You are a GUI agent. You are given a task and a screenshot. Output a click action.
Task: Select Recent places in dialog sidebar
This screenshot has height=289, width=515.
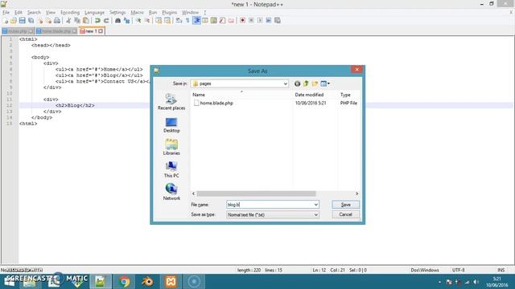(x=171, y=102)
